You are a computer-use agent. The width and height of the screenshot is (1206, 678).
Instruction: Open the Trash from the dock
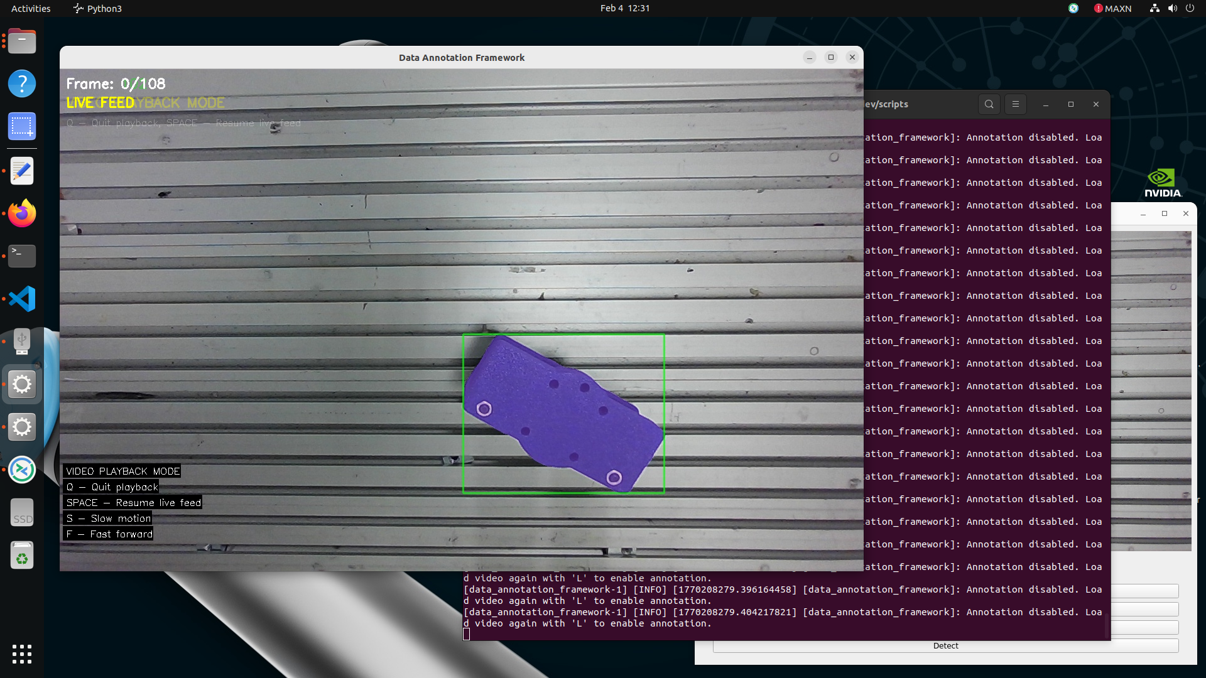coord(22,556)
